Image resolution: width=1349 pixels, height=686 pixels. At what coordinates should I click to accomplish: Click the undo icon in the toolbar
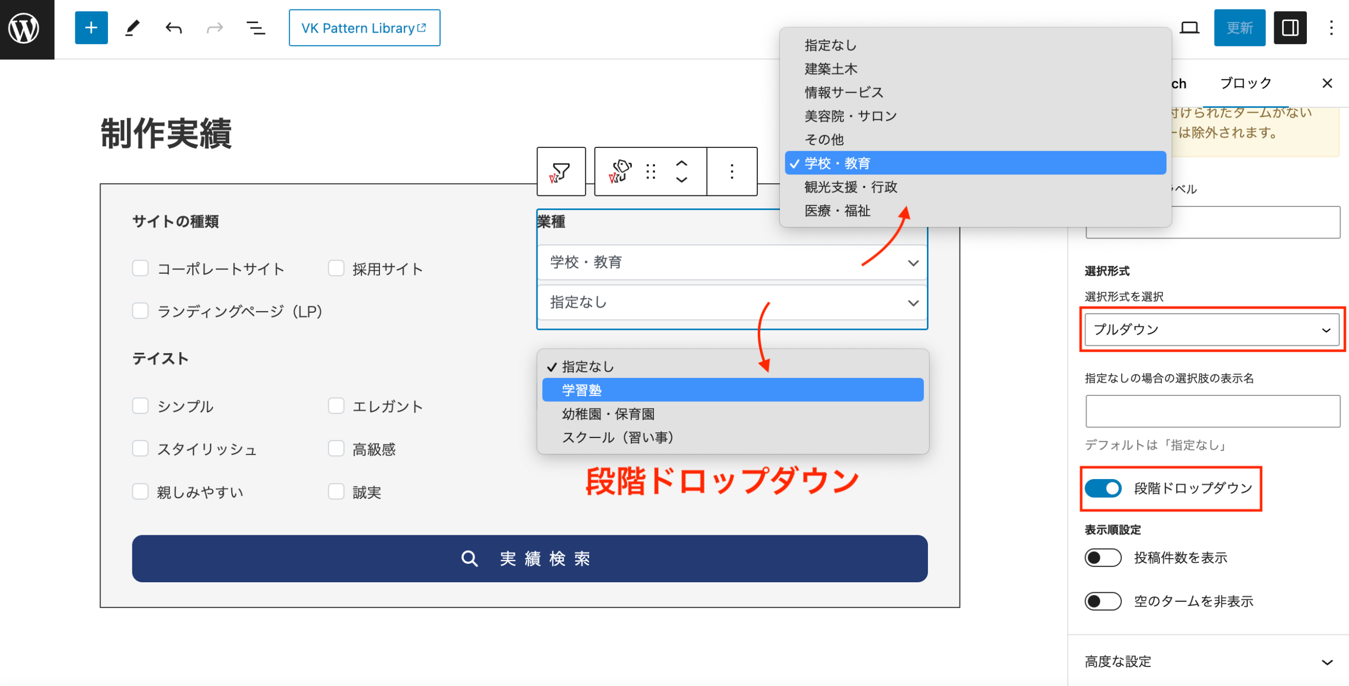click(x=172, y=28)
